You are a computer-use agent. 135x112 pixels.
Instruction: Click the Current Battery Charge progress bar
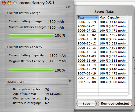pos(31,36)
